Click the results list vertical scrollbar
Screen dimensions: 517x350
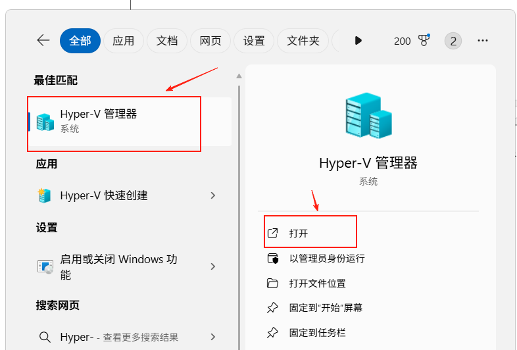click(239, 218)
